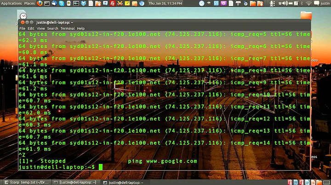Click the '^Z' line in terminal
The width and height of the screenshot is (331, 185).
click(22, 155)
